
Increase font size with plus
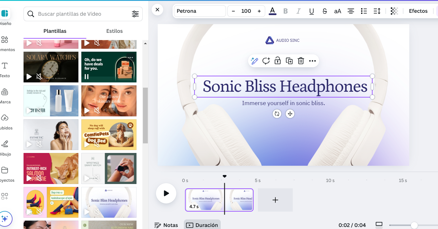(x=259, y=11)
